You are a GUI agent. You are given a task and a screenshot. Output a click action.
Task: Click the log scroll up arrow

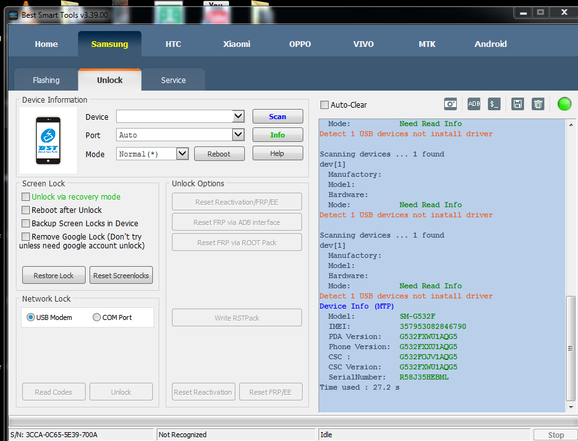[x=570, y=125]
